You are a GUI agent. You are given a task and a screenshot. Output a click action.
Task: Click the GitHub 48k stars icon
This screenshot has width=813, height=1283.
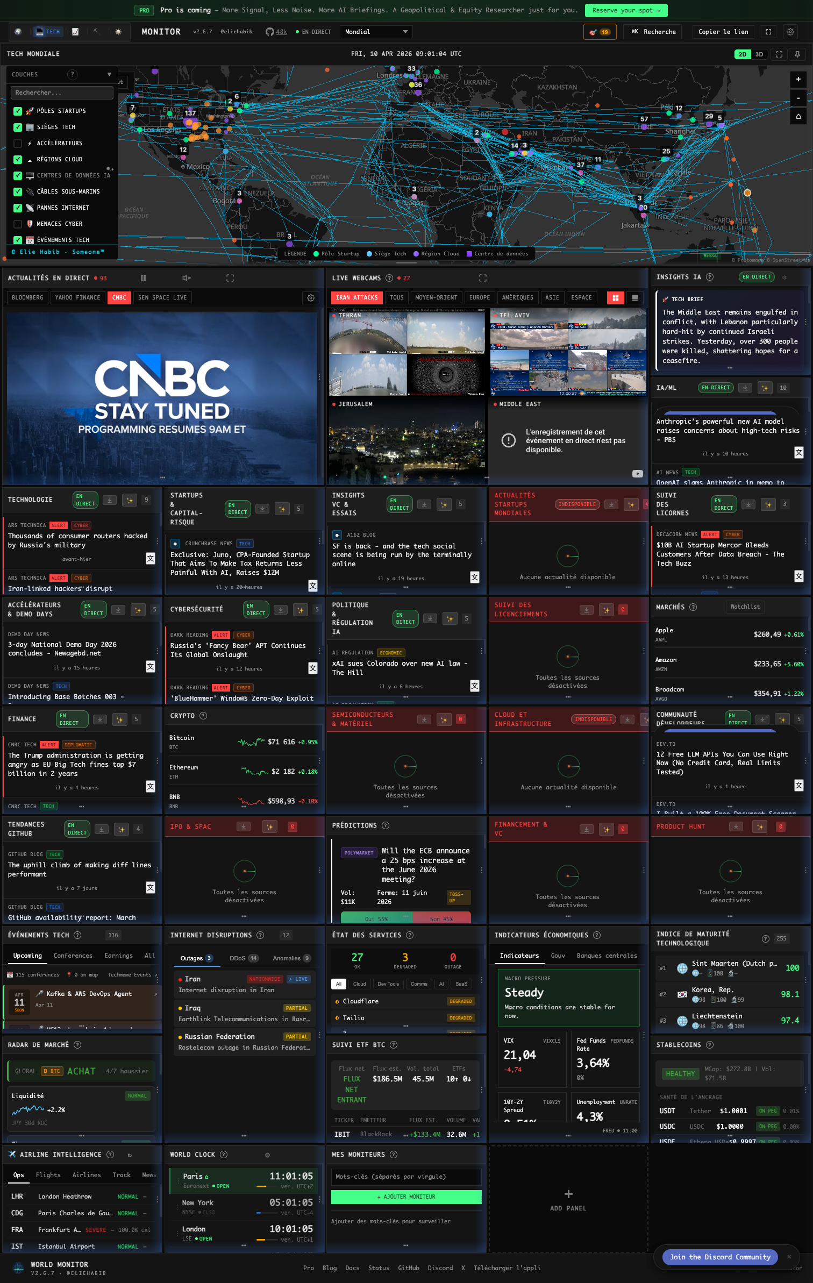coord(276,32)
